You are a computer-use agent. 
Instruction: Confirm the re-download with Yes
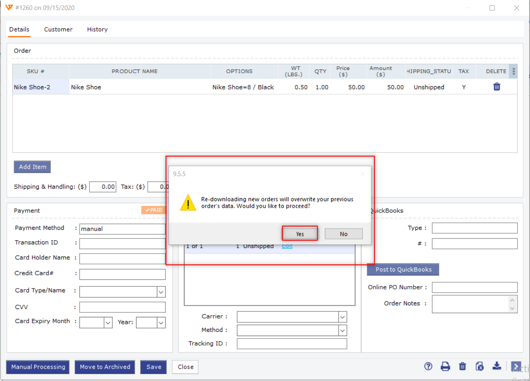300,234
